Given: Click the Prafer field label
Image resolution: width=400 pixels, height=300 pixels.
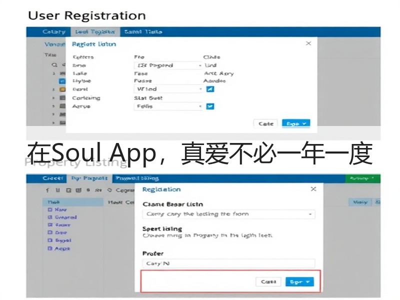Looking at the screenshot, I should 153,253.
